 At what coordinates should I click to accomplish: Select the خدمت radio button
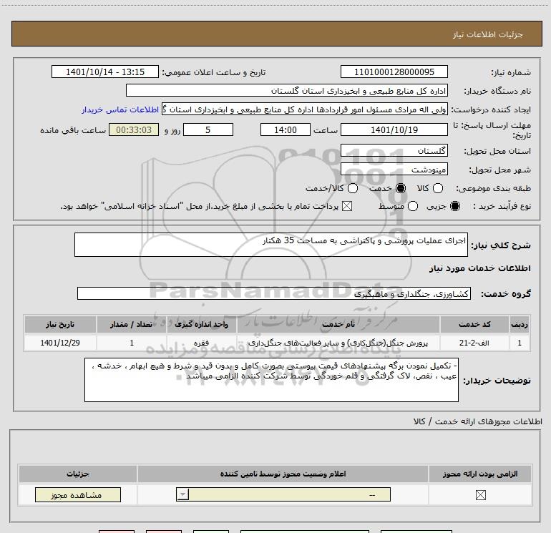click(401, 188)
